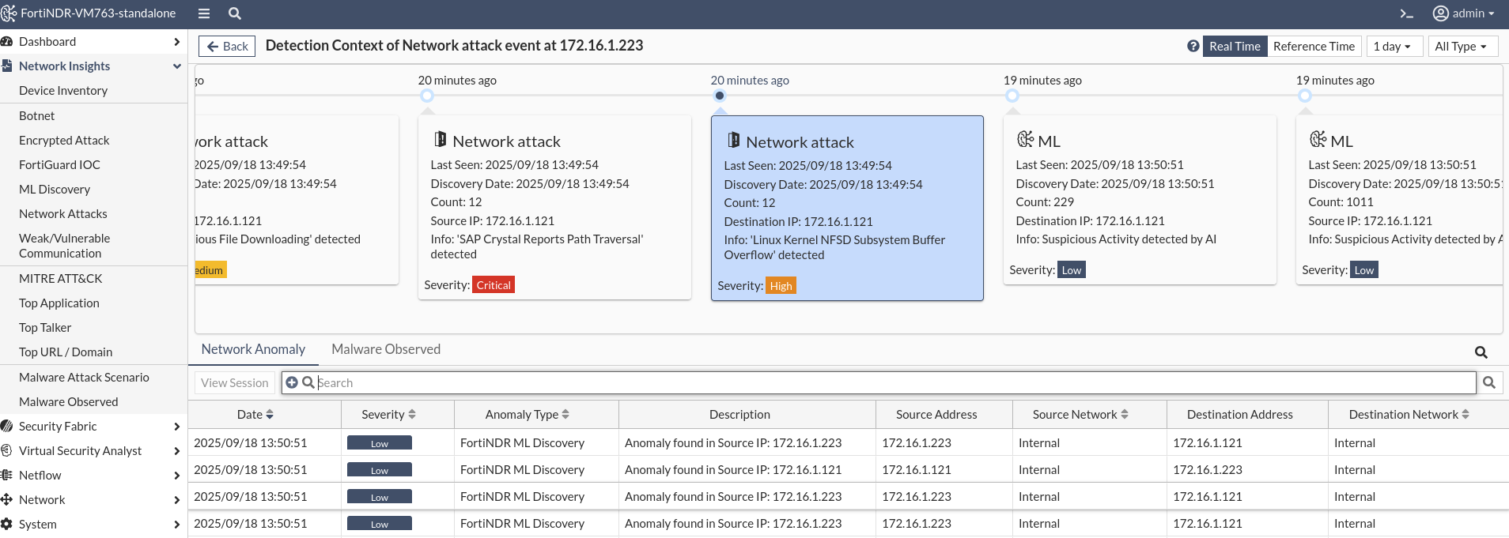1509x538 pixels.
Task: Select the first 20 minutes ago timeline marker
Action: coord(427,96)
